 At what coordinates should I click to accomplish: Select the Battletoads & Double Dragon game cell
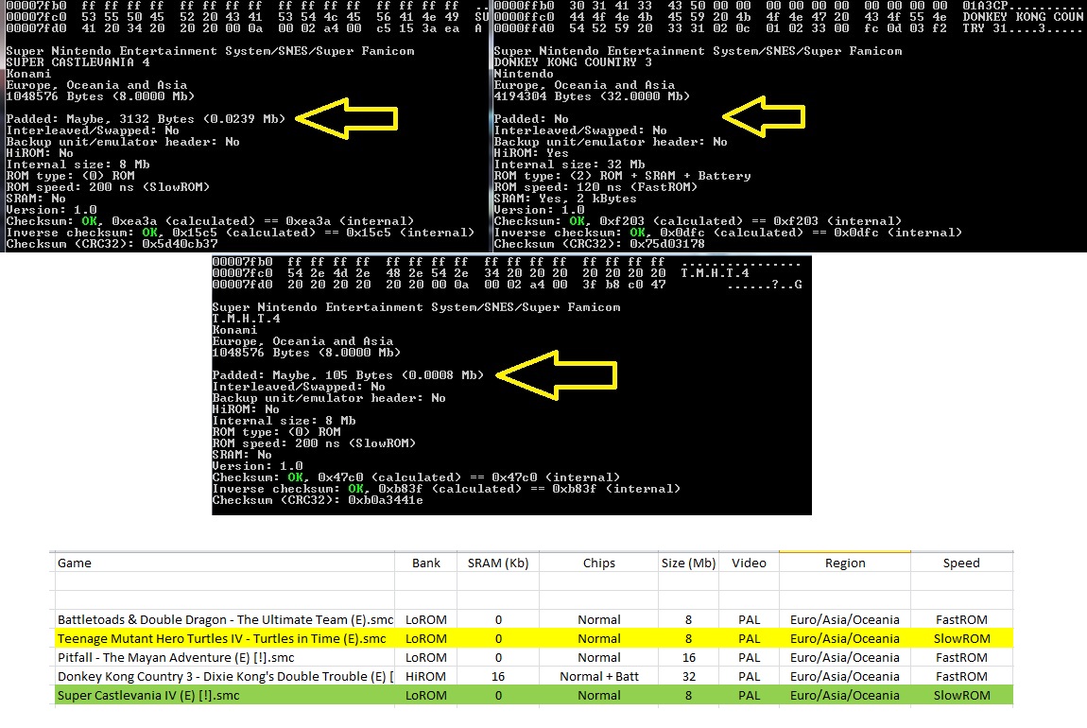tap(225, 620)
